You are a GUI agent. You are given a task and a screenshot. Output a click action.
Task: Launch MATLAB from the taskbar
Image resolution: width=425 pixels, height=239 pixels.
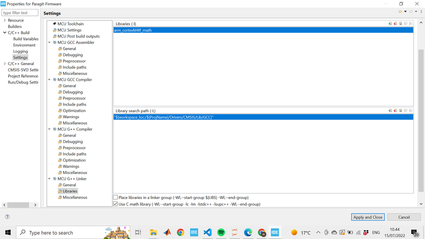tap(167, 232)
